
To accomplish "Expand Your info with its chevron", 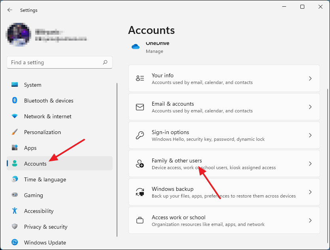I will [310, 78].
